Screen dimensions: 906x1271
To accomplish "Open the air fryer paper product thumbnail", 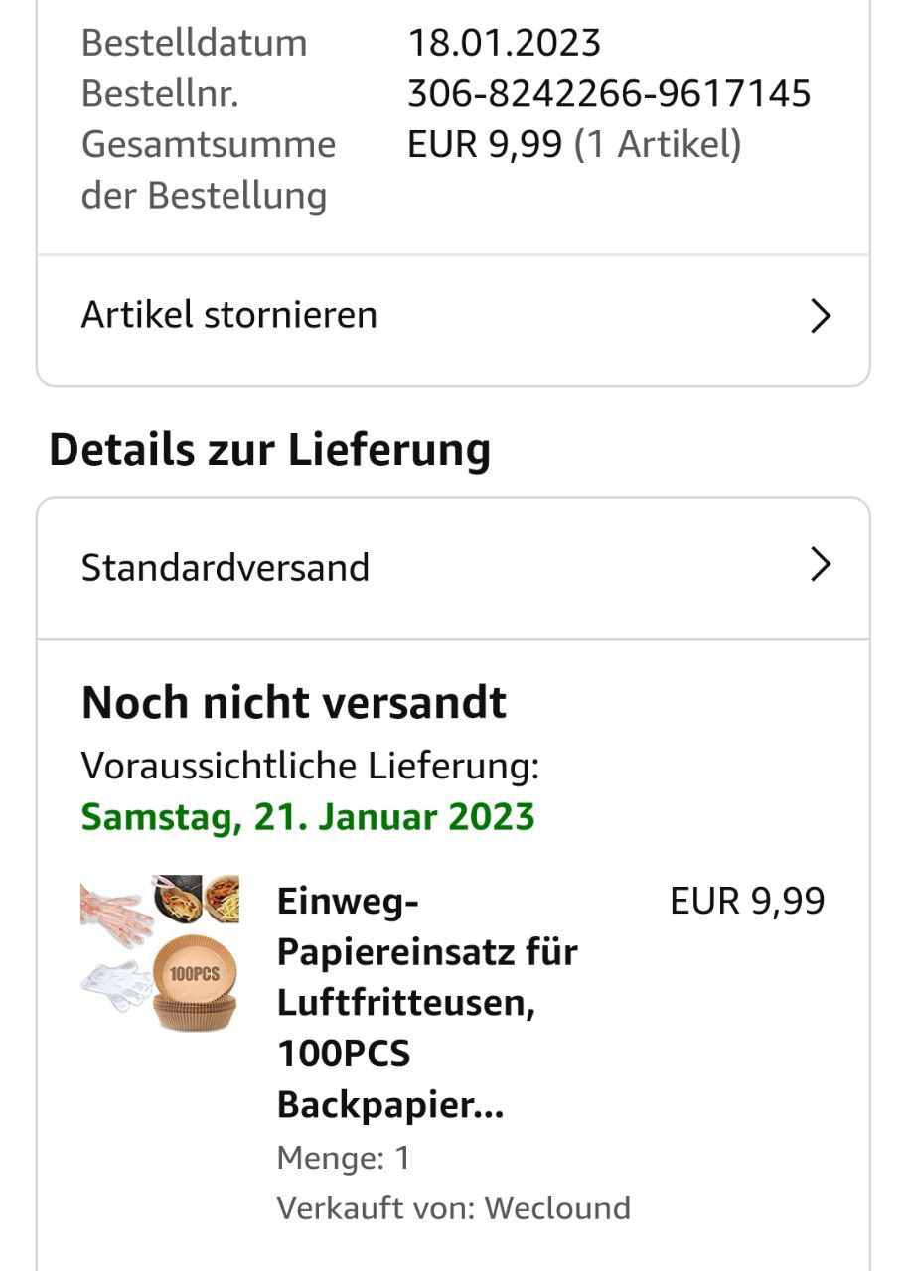I will pos(160,951).
